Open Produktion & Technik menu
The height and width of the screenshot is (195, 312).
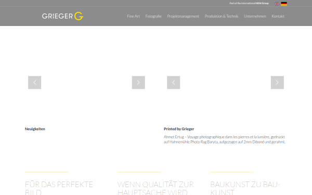pyautogui.click(x=222, y=16)
